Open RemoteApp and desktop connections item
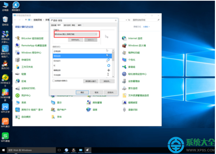Image resolution: width=216 pixels, height=154 pixels. pos(31,46)
